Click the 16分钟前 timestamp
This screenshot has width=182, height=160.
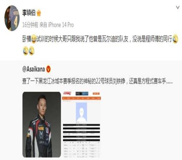coord(30,25)
